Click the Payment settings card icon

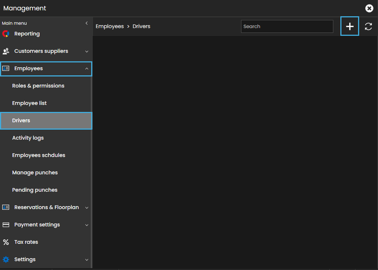pos(6,225)
